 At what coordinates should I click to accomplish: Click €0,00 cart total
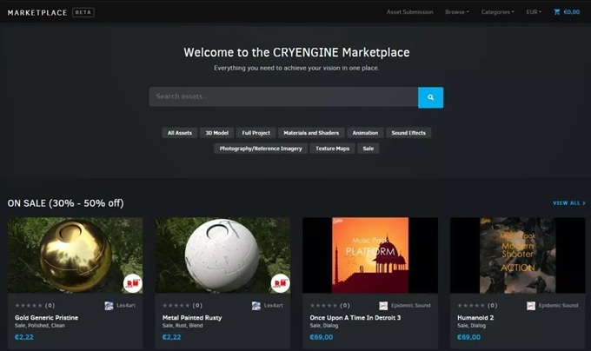(x=571, y=12)
